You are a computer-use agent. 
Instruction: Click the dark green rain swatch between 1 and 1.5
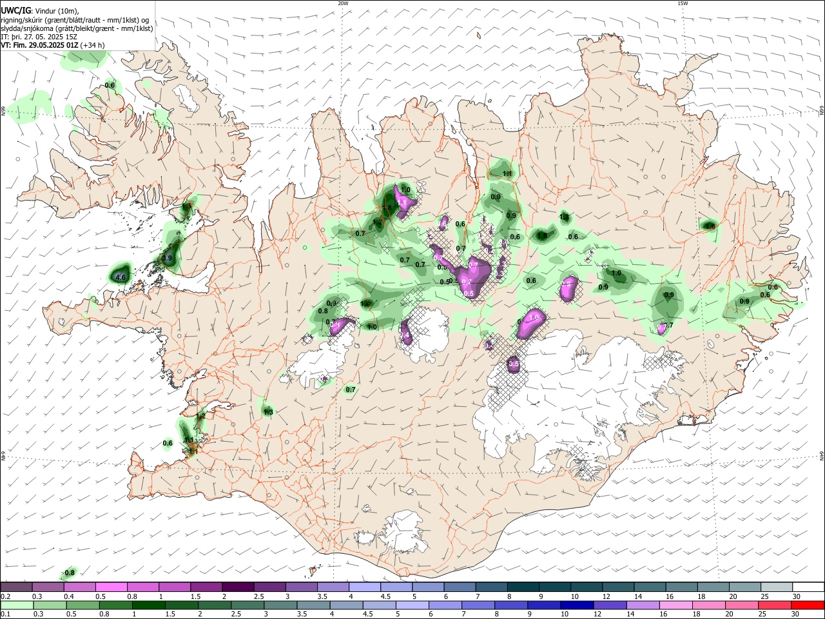click(148, 605)
